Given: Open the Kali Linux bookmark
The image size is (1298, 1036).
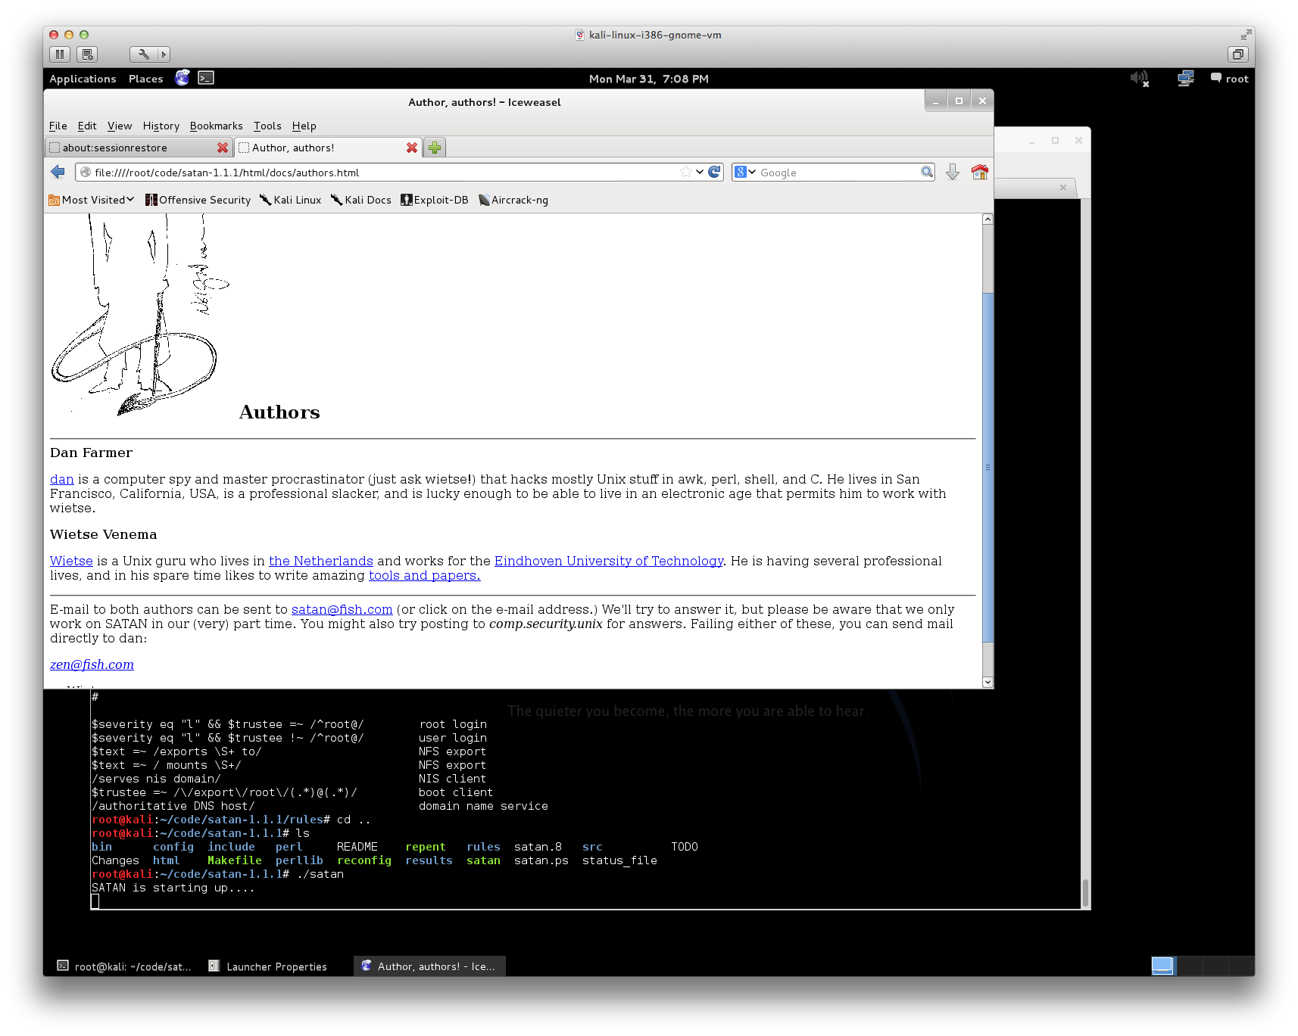Looking at the screenshot, I should pyautogui.click(x=290, y=200).
